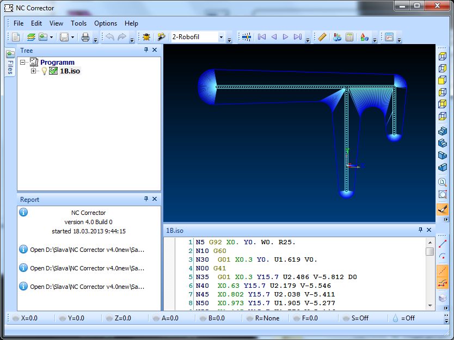Open the Edit menu
Viewport: 454px width, 340px height.
coord(36,23)
